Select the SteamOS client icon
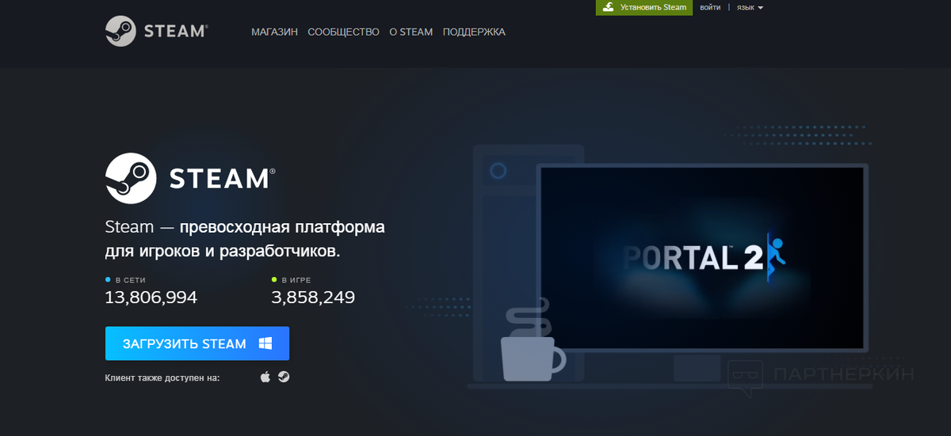Image resolution: width=951 pixels, height=436 pixels. (x=283, y=377)
